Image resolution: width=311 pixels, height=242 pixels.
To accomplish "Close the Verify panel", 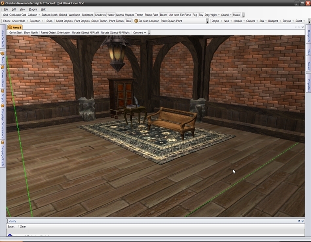I will pos(303,221).
